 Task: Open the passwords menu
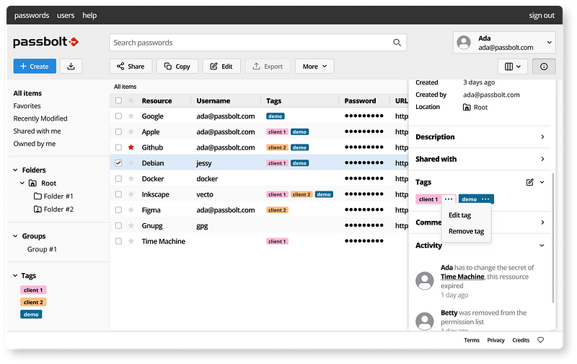pos(32,15)
